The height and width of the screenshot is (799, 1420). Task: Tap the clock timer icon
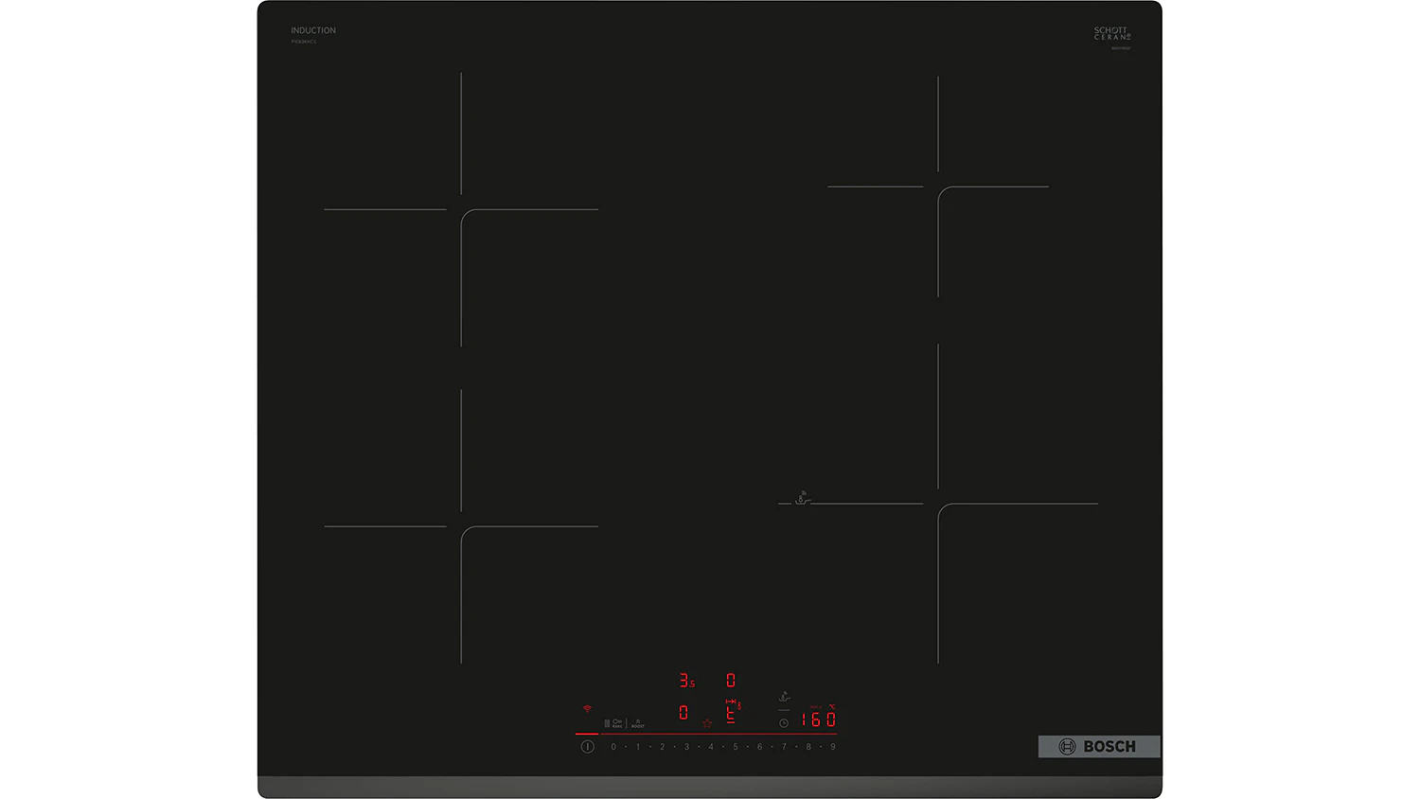(784, 723)
